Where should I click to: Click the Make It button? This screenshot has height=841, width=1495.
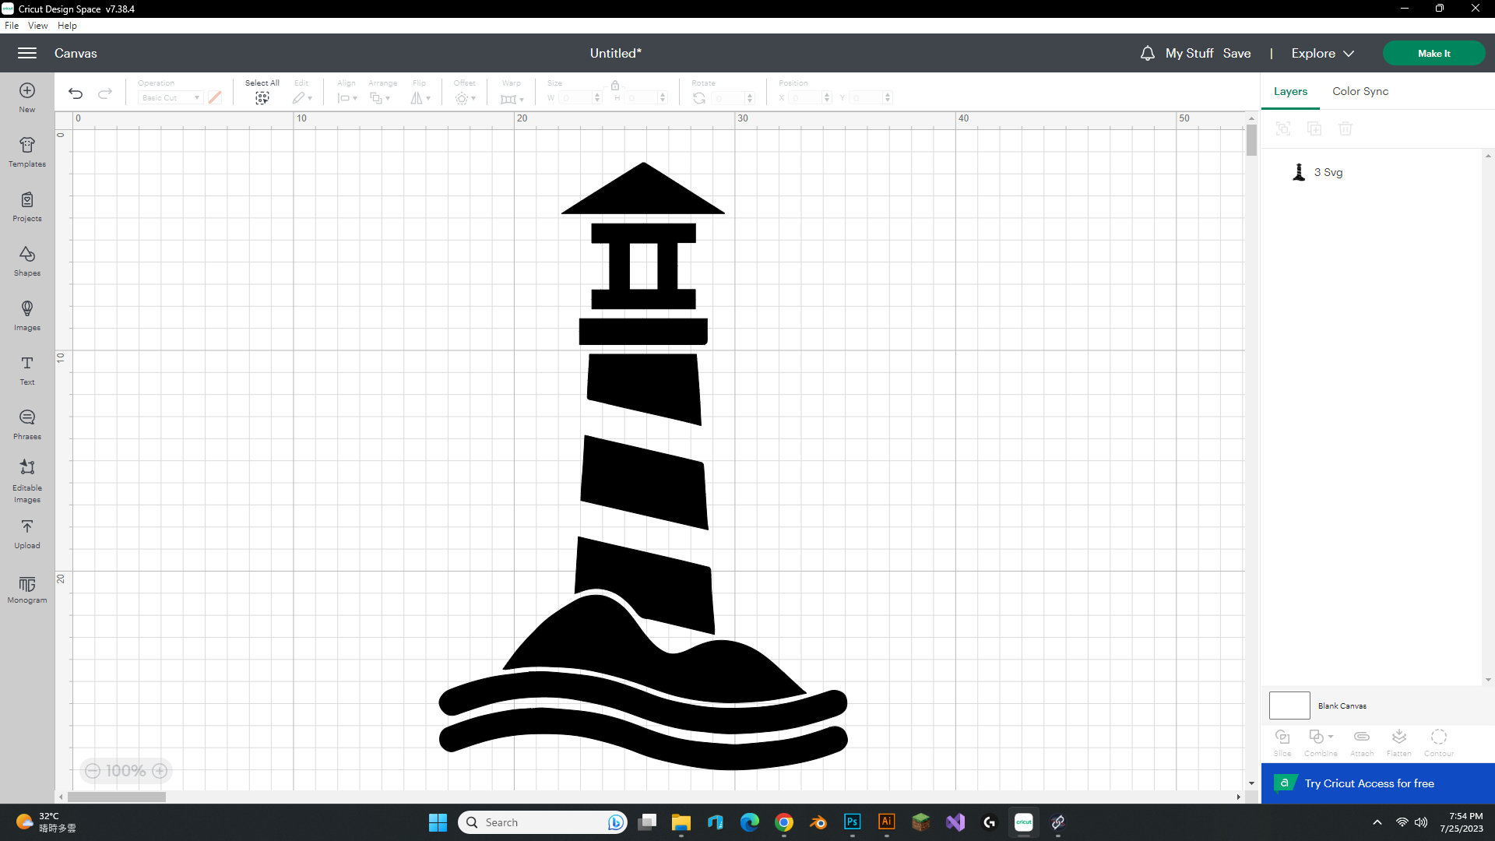(x=1433, y=53)
